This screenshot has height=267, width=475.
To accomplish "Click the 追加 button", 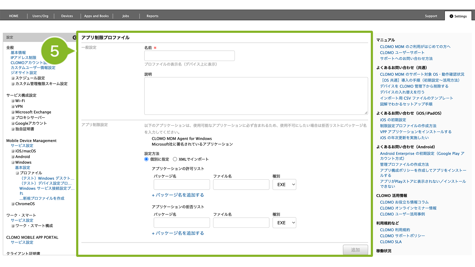I will [355, 250].
